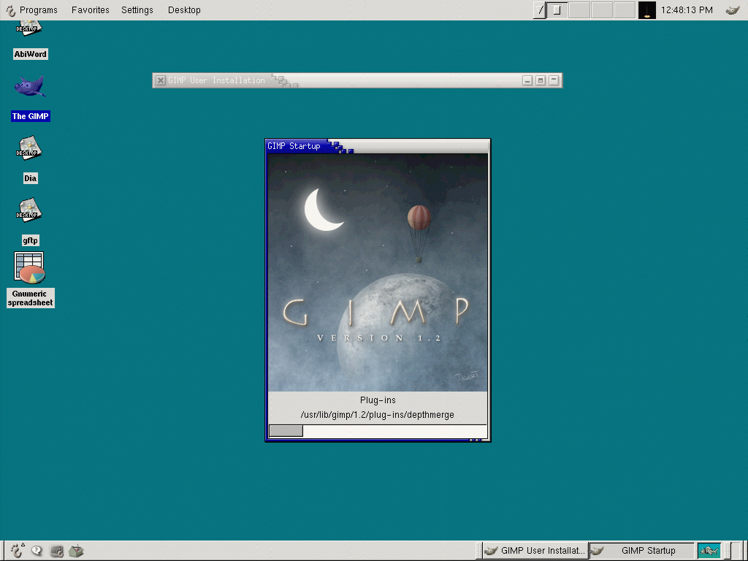Click the Plug-ins status label
This screenshot has width=748, height=561.
(378, 400)
